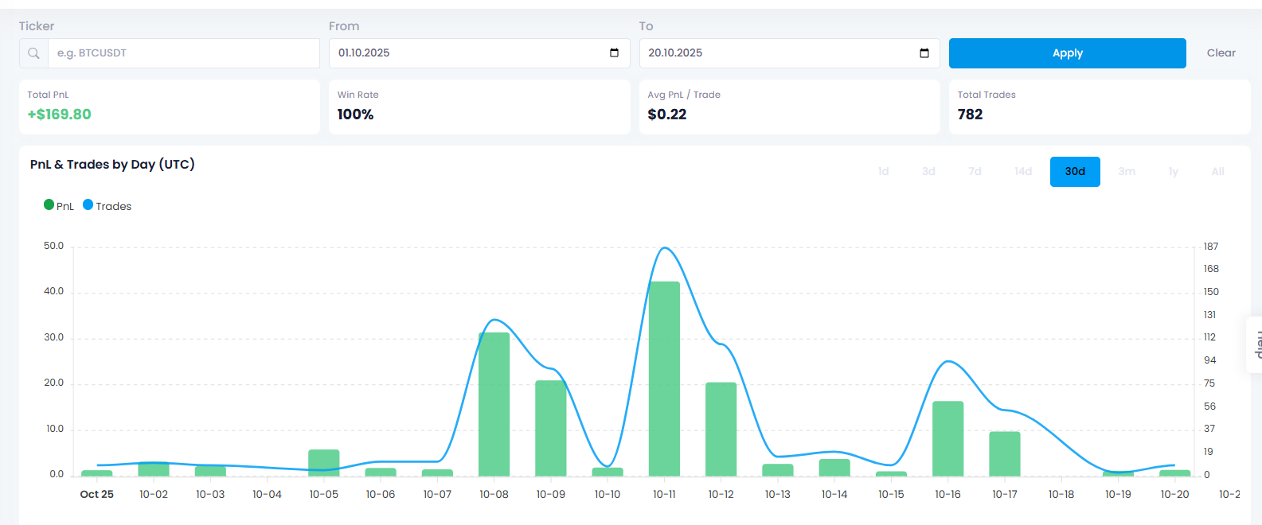Show the All time range

point(1217,172)
